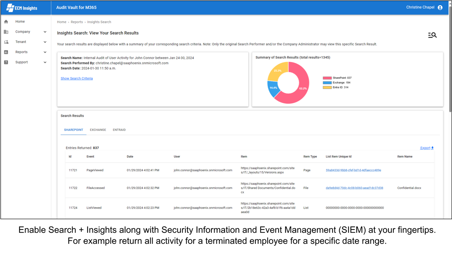Screen dimensions: 452x254
Task: Click the ListViewed event cell
Action: 94,208
